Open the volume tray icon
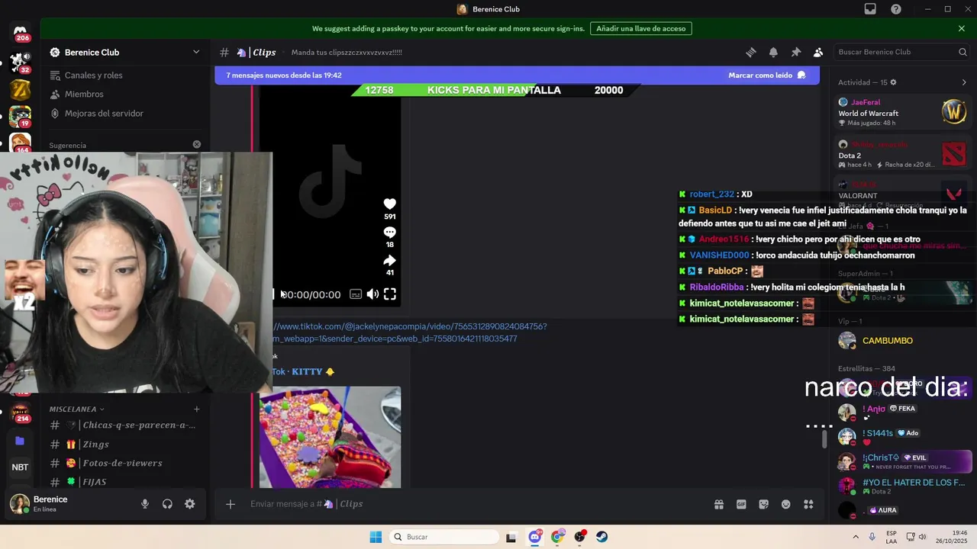Screen dimensions: 977x549 922,537
